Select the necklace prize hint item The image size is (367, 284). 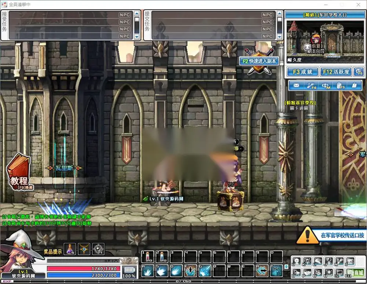tap(84, 249)
